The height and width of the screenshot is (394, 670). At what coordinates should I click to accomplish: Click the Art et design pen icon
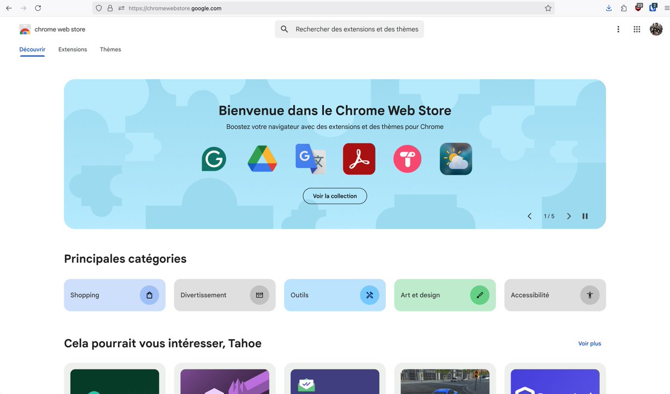pos(480,295)
